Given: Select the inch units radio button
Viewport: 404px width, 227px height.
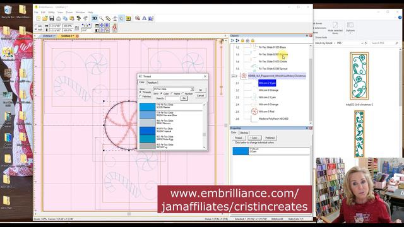Looking at the screenshot, I should [x=36, y=30].
